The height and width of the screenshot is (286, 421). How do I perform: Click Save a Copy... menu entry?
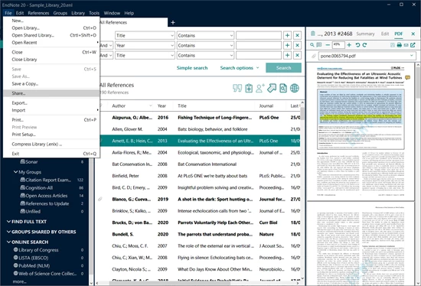click(51, 83)
